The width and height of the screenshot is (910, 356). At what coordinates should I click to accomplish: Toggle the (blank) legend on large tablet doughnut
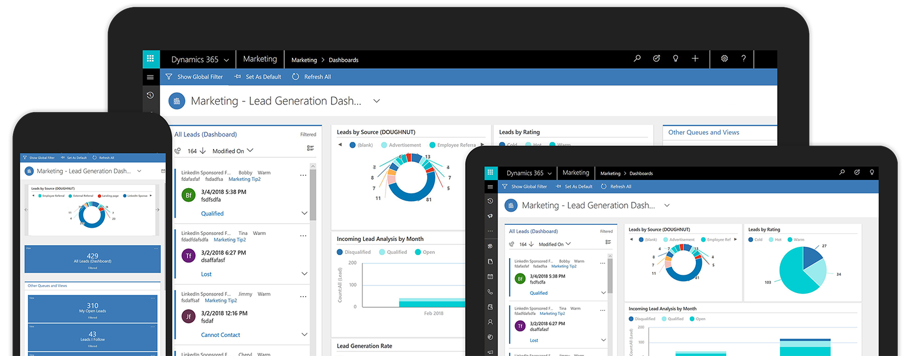coord(361,145)
